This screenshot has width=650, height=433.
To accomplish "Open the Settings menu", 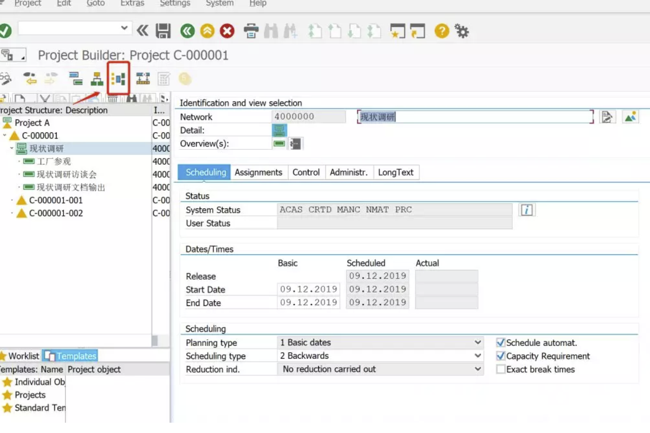I will [175, 4].
